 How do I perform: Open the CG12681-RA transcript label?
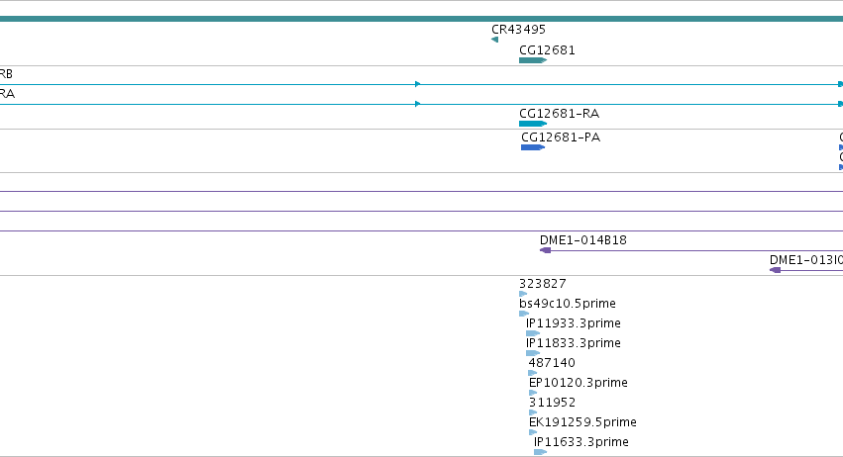pos(559,114)
